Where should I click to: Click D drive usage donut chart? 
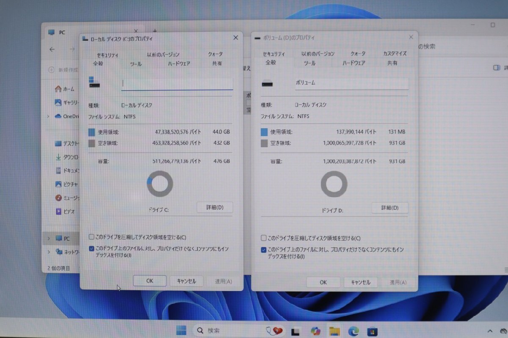334,184
